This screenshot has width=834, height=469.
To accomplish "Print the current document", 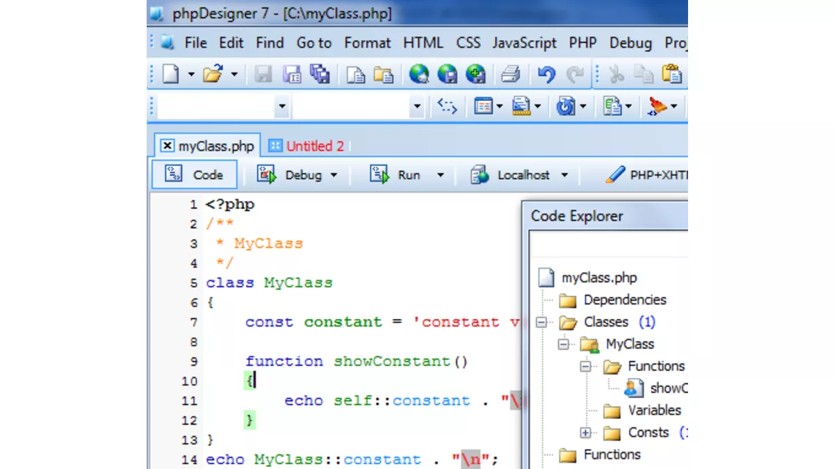I will click(510, 74).
